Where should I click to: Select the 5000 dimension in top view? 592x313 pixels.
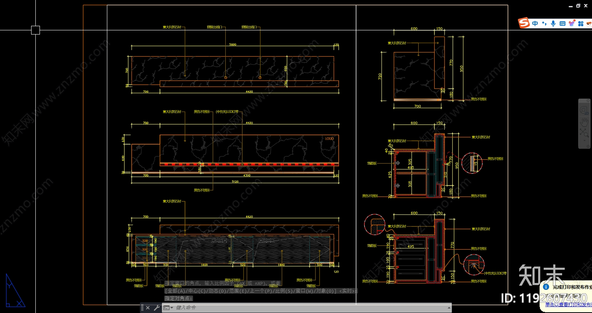click(x=233, y=44)
